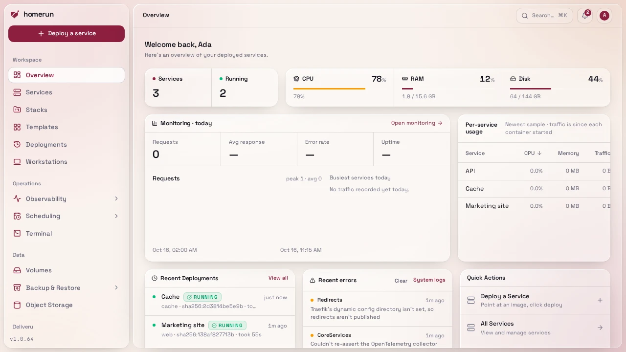This screenshot has height=352, width=626.
Task: Click the Deploy a service button
Action: 67,34
